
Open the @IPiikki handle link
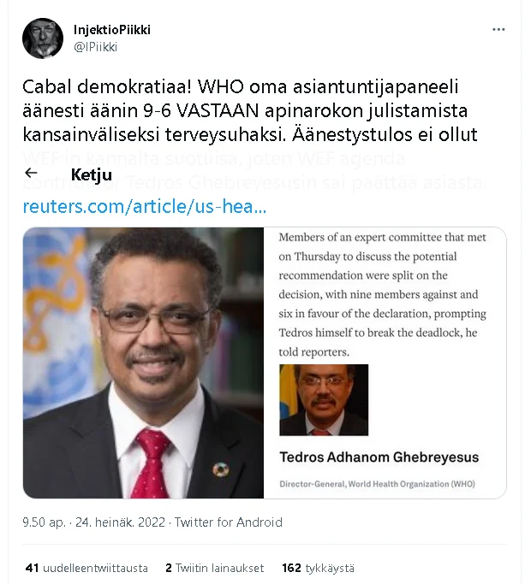pyautogui.click(x=96, y=47)
